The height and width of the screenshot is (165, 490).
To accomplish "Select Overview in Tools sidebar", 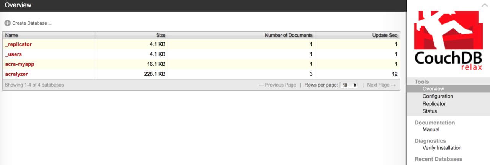I will pos(433,89).
